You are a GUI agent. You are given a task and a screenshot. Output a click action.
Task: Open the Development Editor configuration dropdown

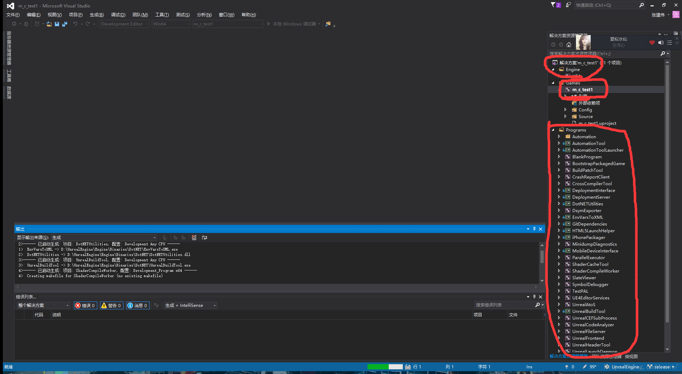125,24
